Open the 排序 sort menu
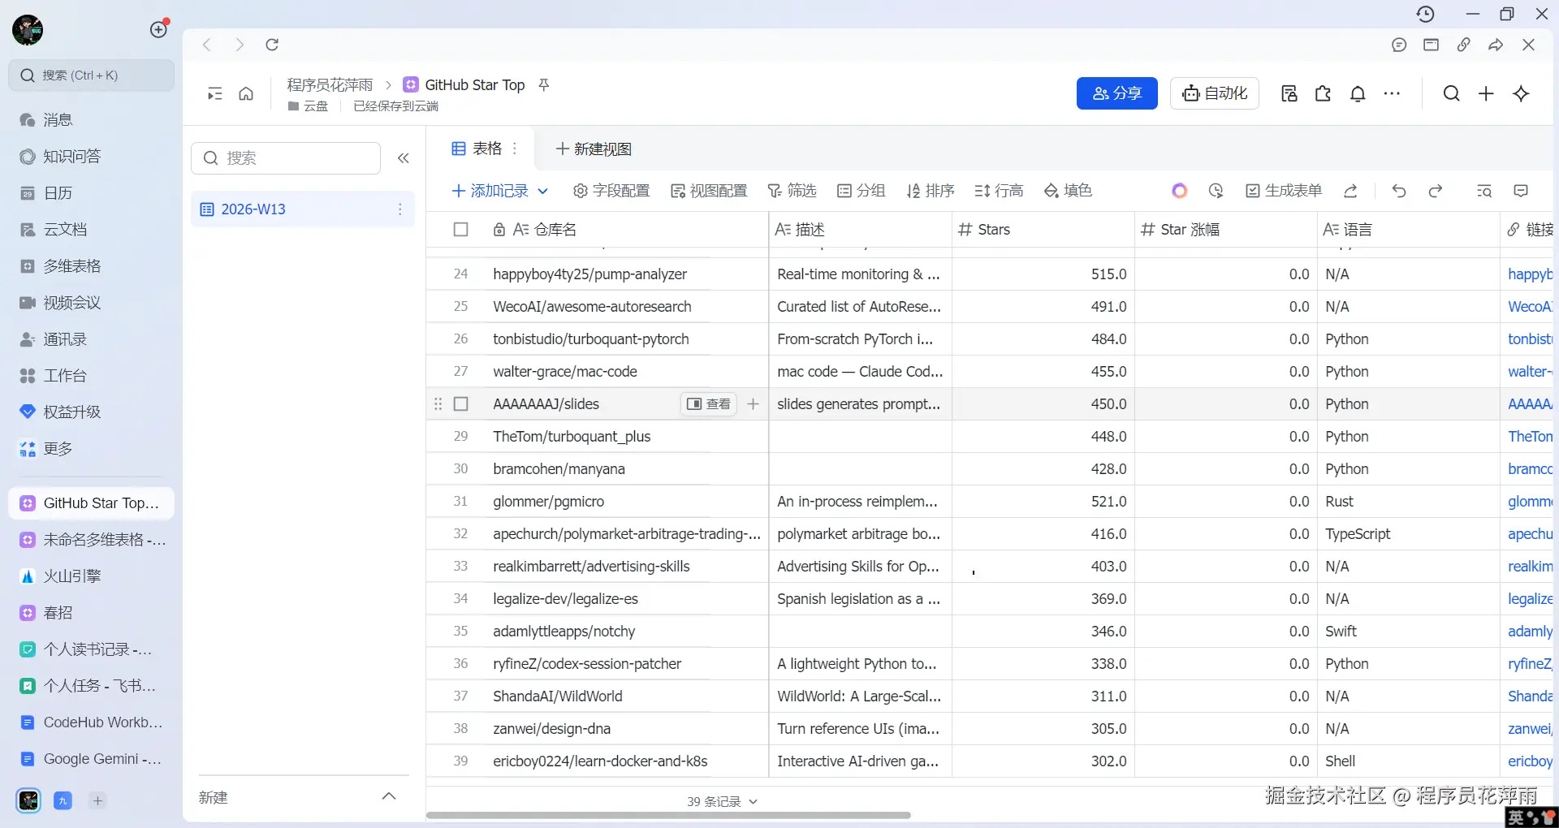1559x828 pixels. click(x=930, y=191)
